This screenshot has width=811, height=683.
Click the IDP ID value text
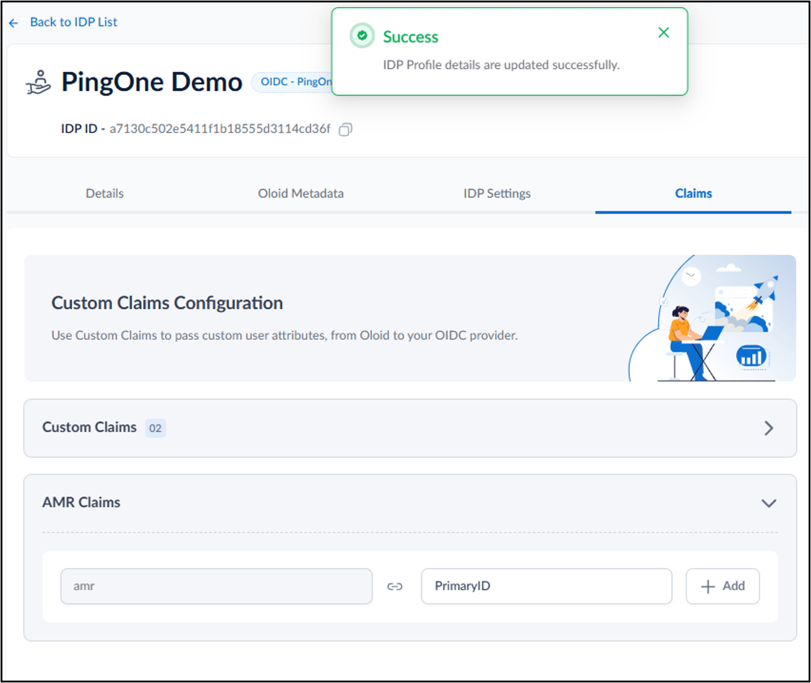(220, 129)
